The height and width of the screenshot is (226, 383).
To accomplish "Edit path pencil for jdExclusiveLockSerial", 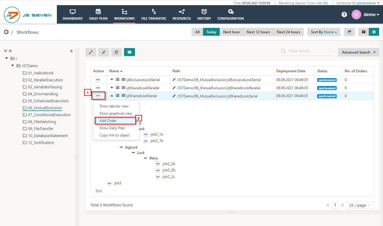I will pyautogui.click(x=174, y=80).
